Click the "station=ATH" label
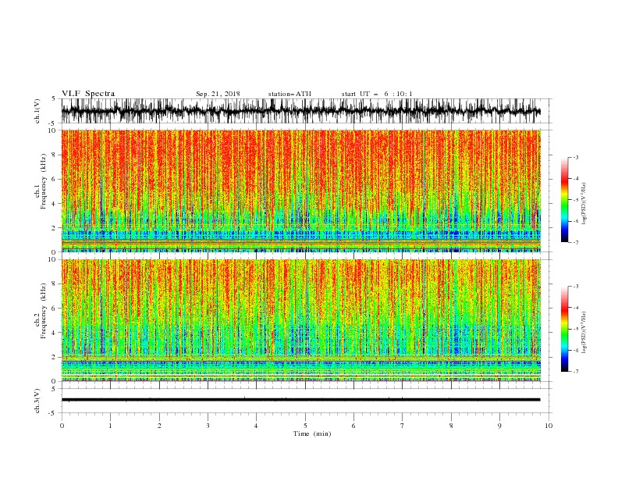 [289, 94]
